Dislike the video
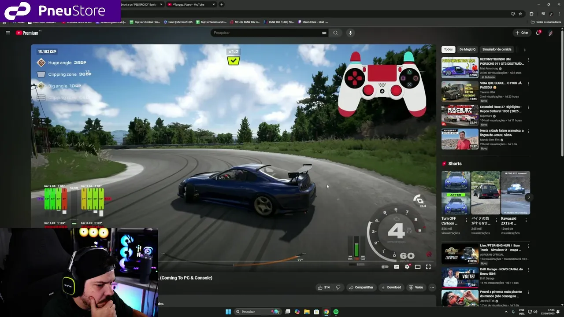The image size is (564, 317). (338, 288)
